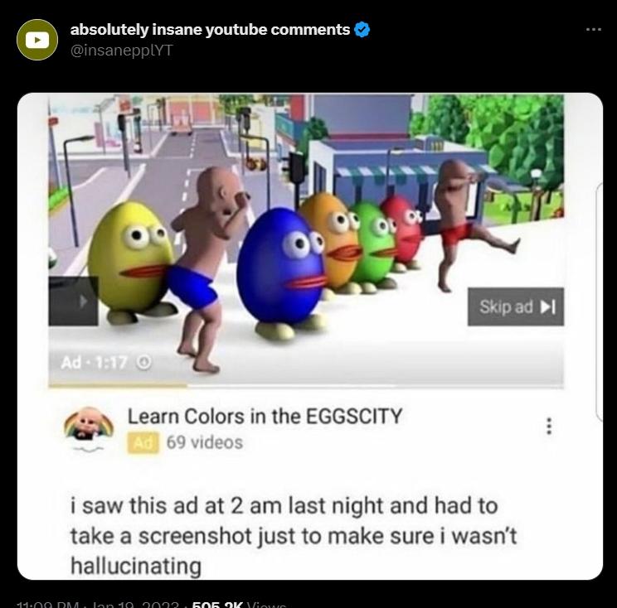Click the blue verified badge

point(362,30)
